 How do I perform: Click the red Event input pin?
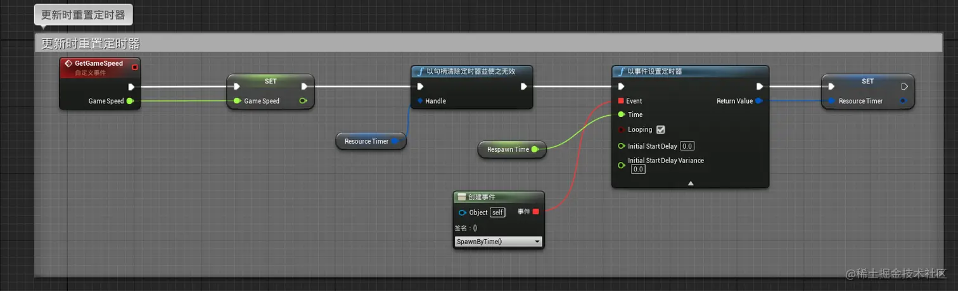coord(621,101)
